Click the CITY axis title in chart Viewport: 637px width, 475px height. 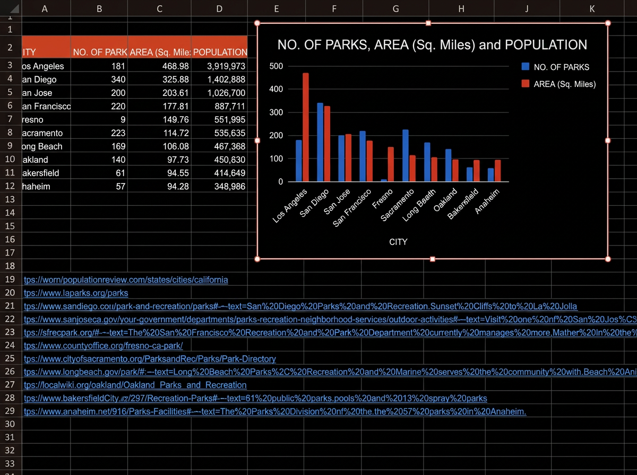pos(398,242)
